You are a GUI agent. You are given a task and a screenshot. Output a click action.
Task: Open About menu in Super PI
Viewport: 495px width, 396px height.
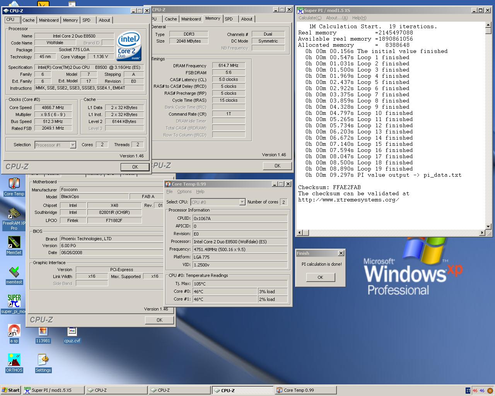336,18
